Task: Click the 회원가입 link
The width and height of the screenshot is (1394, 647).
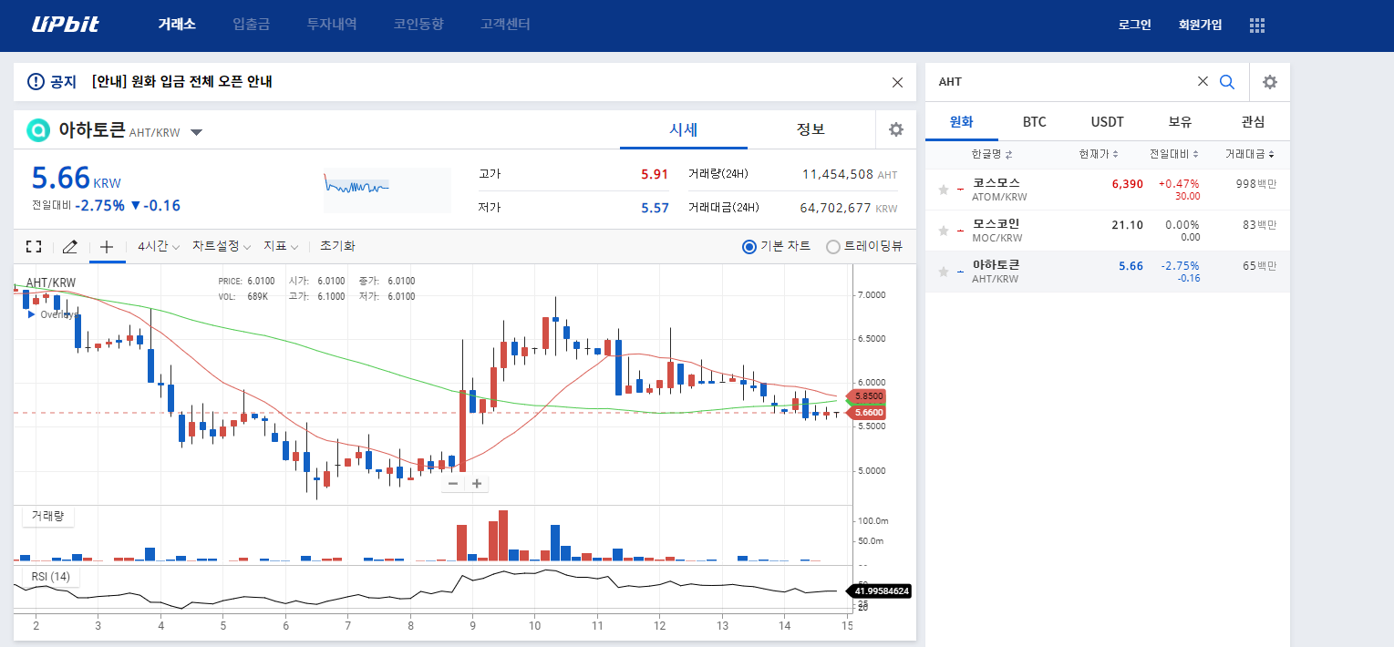Action: (x=1200, y=26)
